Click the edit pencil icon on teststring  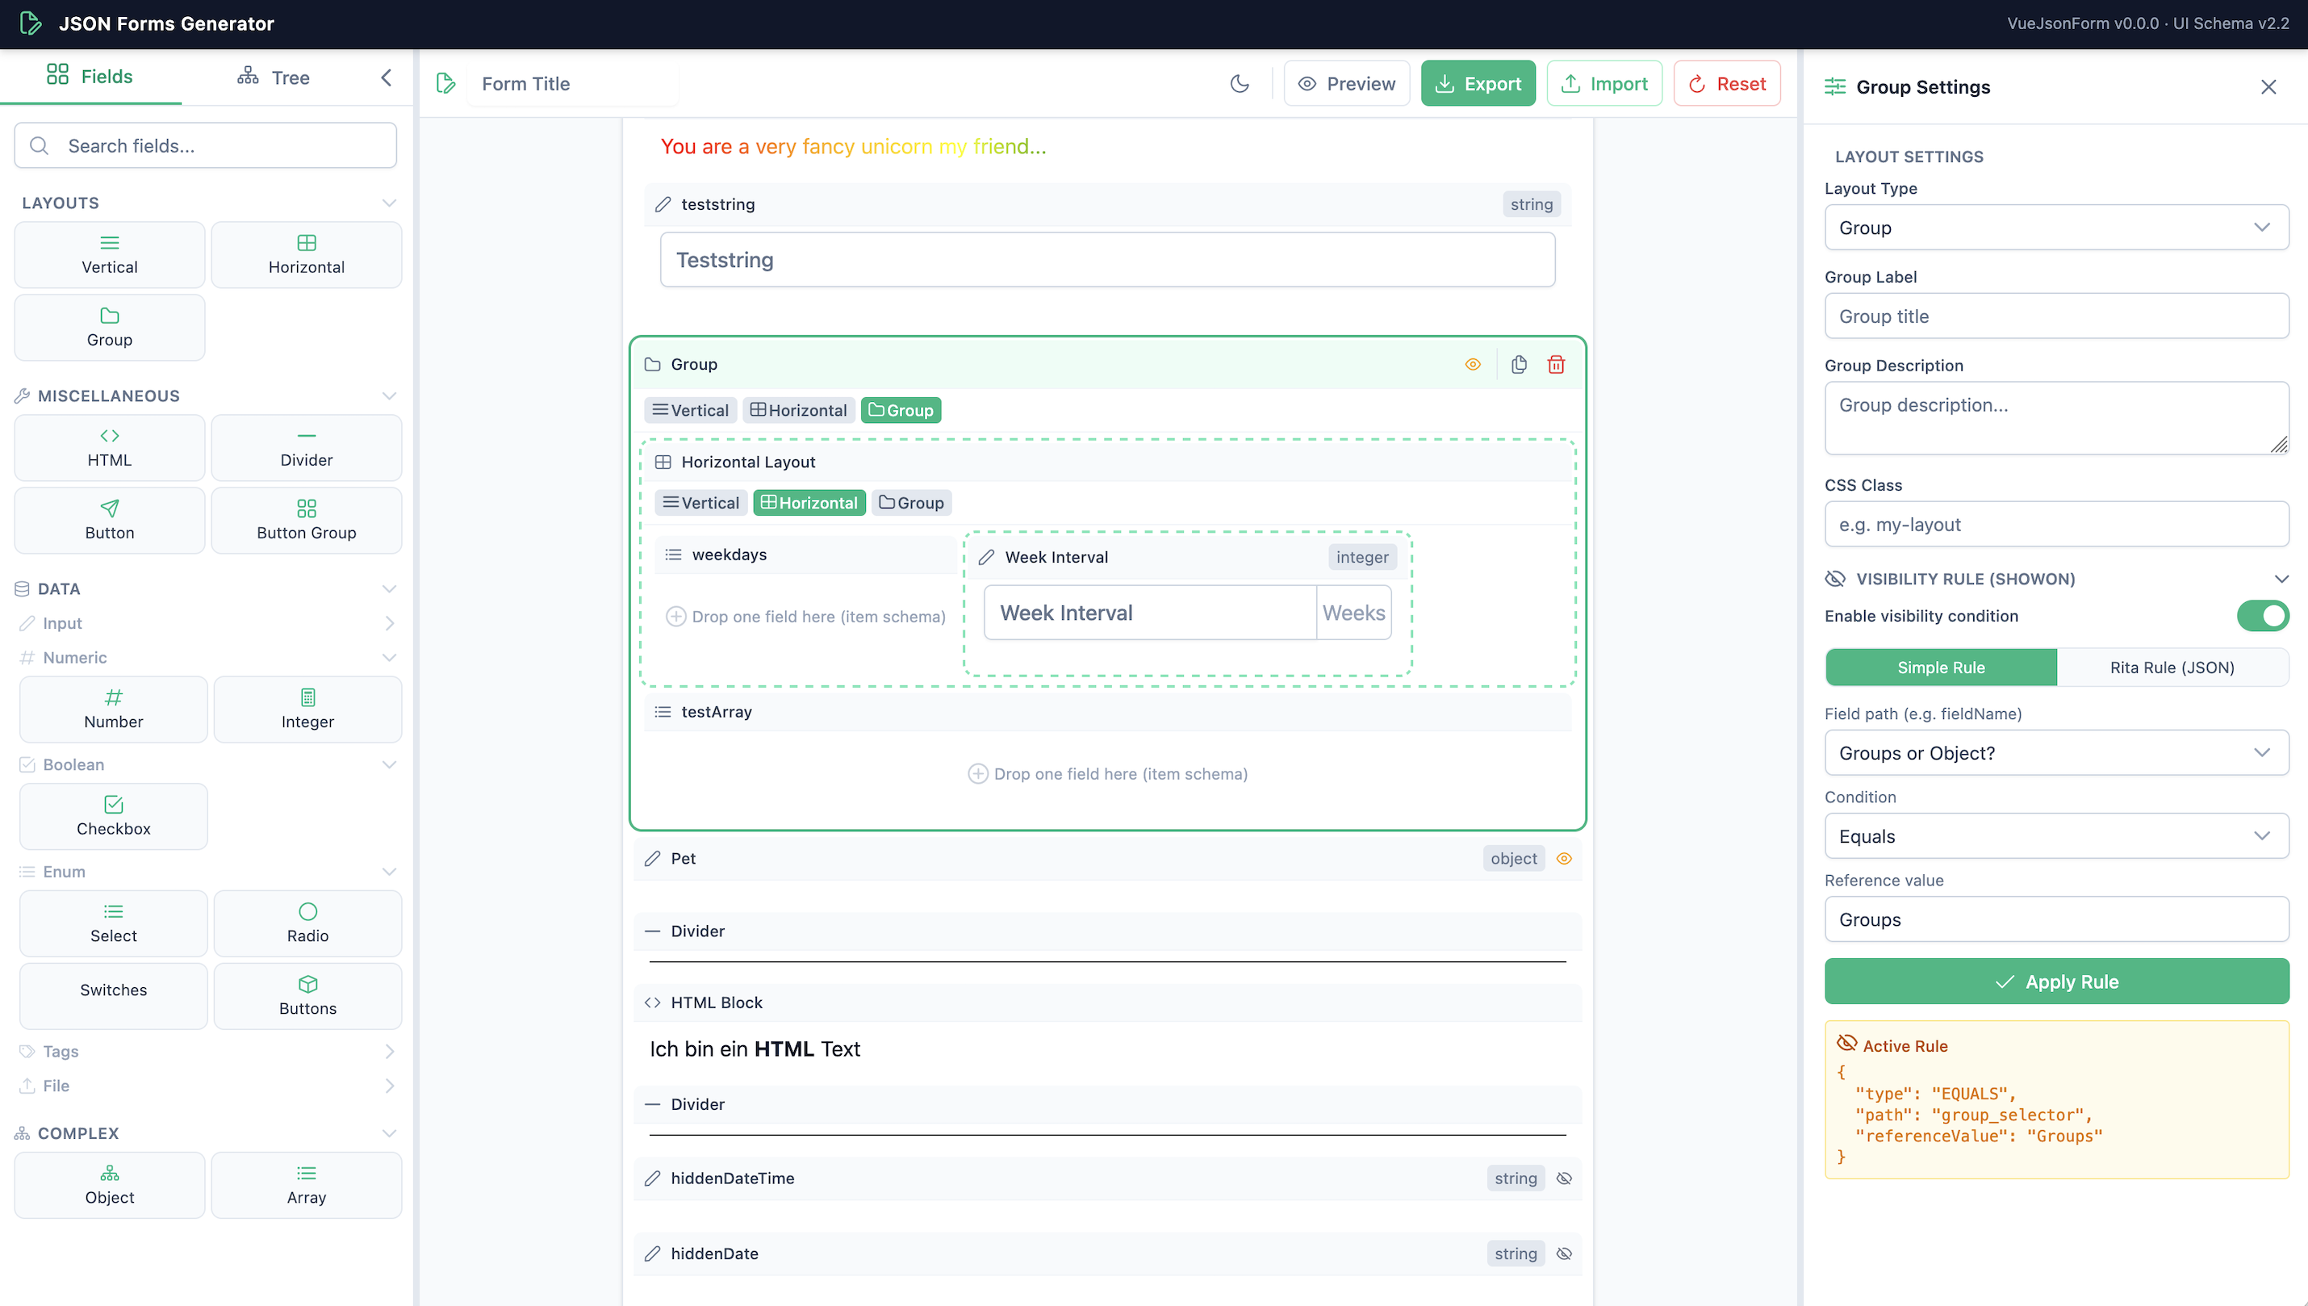point(663,204)
